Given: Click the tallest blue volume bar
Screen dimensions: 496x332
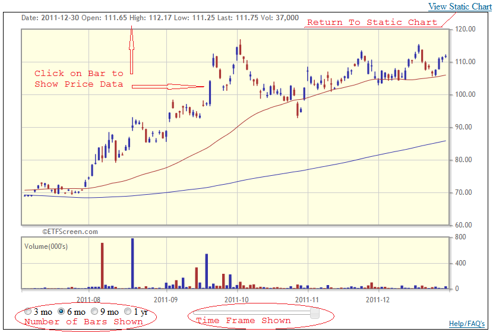Looking at the screenshot, I should 132,263.
